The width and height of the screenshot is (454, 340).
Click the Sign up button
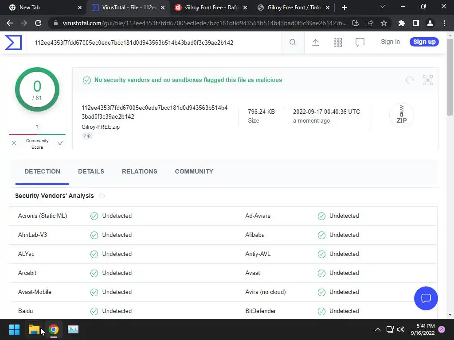click(x=424, y=42)
